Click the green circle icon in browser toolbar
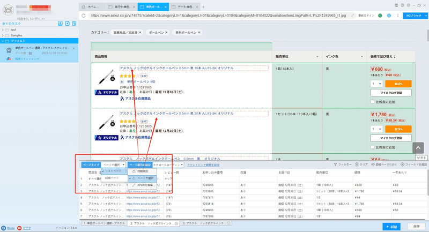This screenshot has width=429, height=232. (x=380, y=16)
